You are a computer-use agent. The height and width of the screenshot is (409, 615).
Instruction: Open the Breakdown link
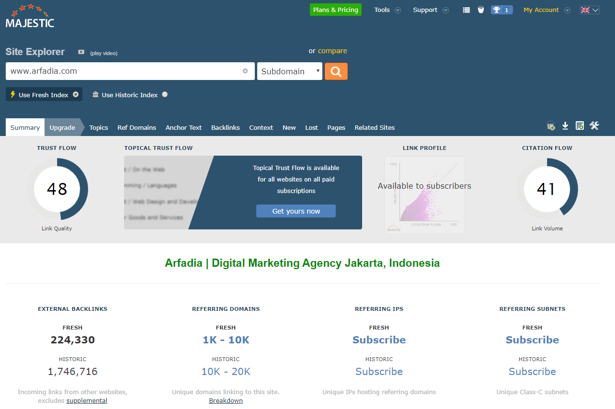[226, 400]
